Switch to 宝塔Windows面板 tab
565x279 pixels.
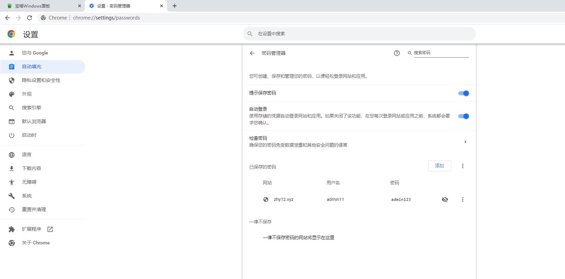point(43,6)
